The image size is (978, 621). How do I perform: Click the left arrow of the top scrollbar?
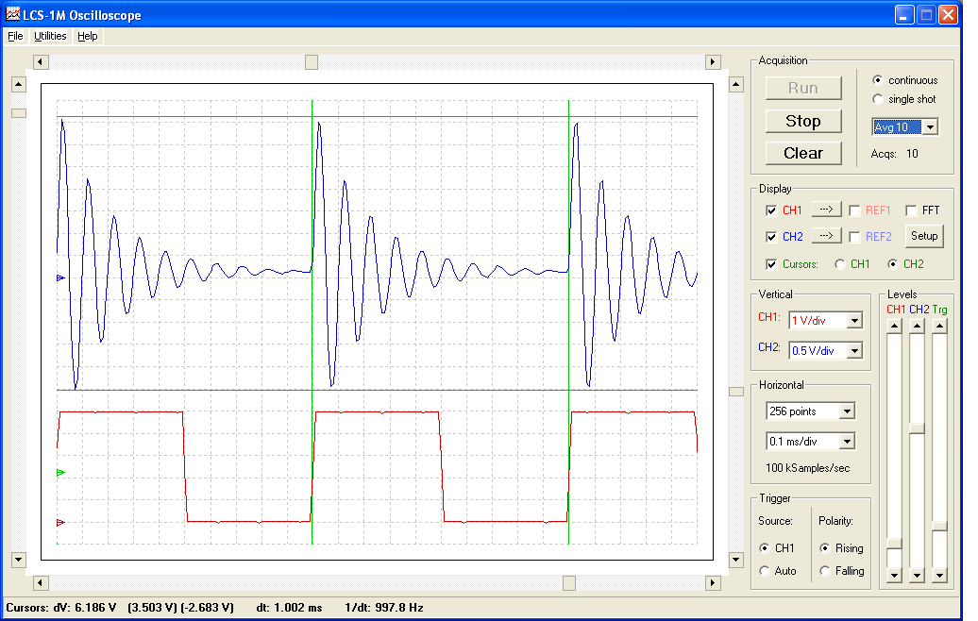coord(40,60)
